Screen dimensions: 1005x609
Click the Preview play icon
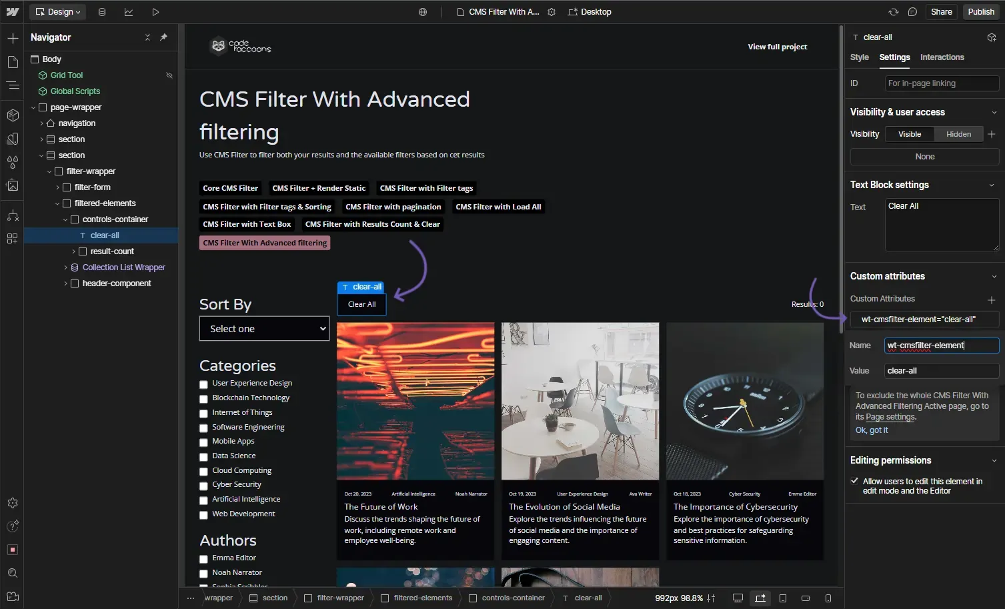[x=155, y=12]
